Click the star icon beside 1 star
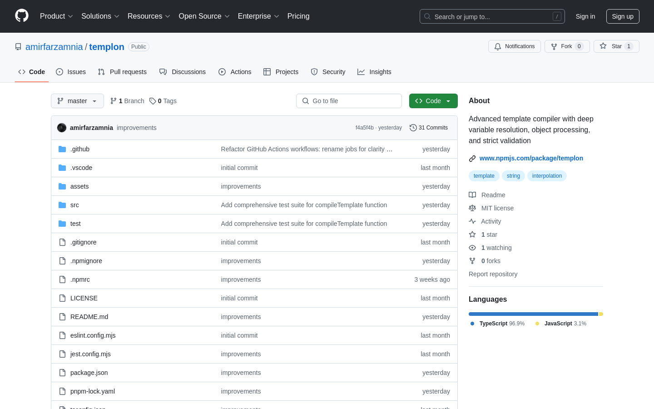This screenshot has height=409, width=654. pos(472,234)
